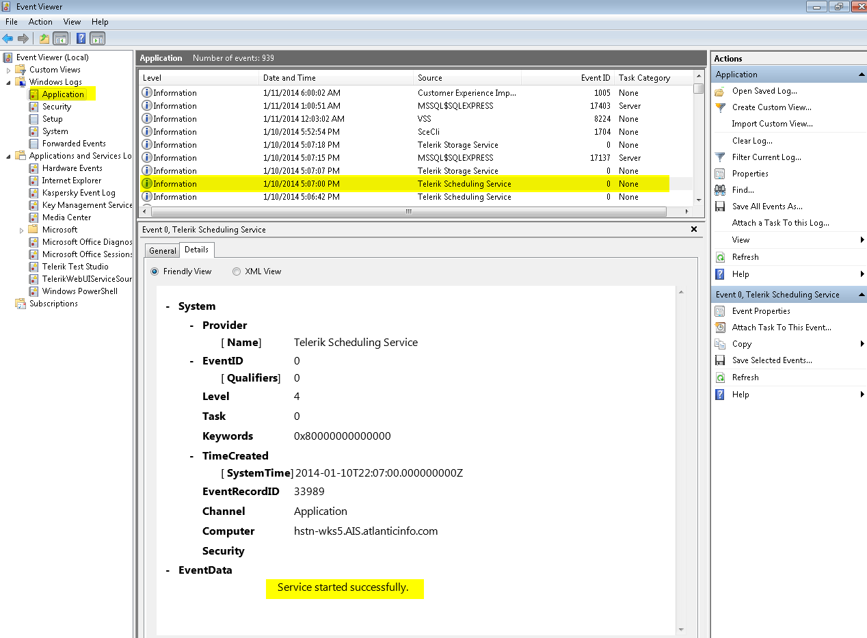
Task: Select the Customer Experience Imp... event row
Action: coord(416,93)
